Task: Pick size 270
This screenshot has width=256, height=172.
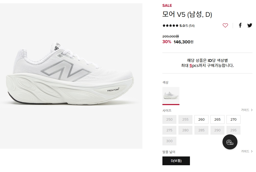Action: [x=233, y=120]
